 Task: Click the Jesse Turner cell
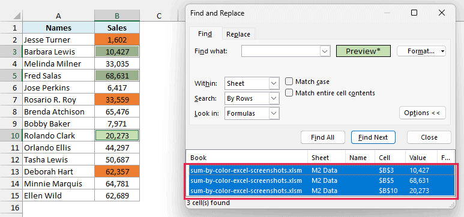[59, 40]
